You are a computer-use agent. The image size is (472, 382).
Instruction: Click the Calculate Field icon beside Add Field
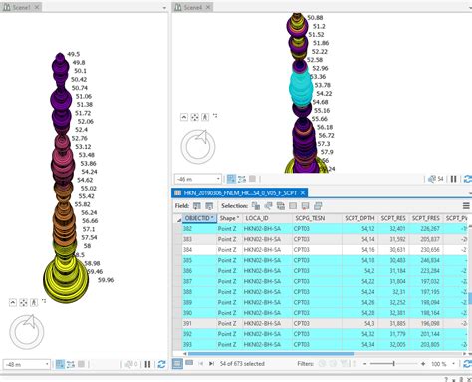pos(209,206)
